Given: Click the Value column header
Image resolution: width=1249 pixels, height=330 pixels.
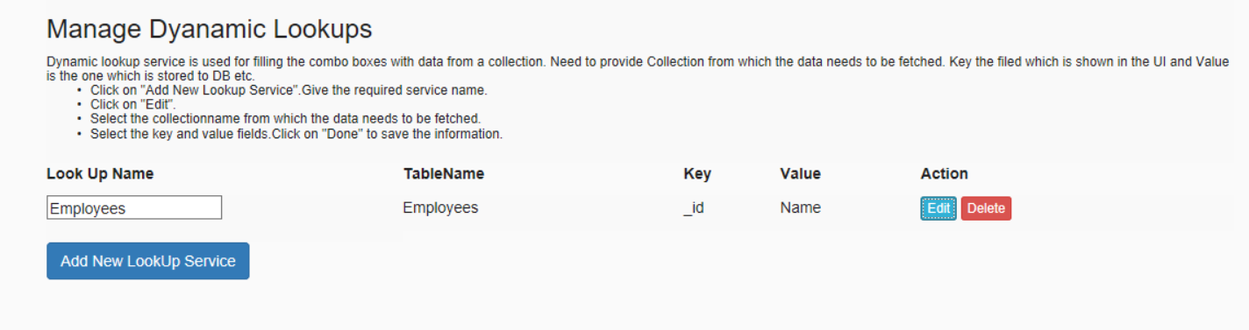Looking at the screenshot, I should coord(800,173).
